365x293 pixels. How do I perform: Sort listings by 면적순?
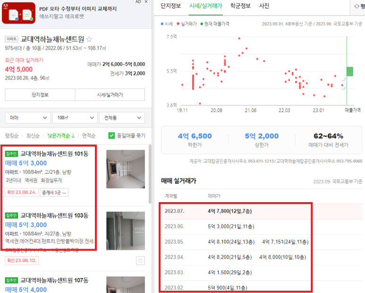click(89, 136)
